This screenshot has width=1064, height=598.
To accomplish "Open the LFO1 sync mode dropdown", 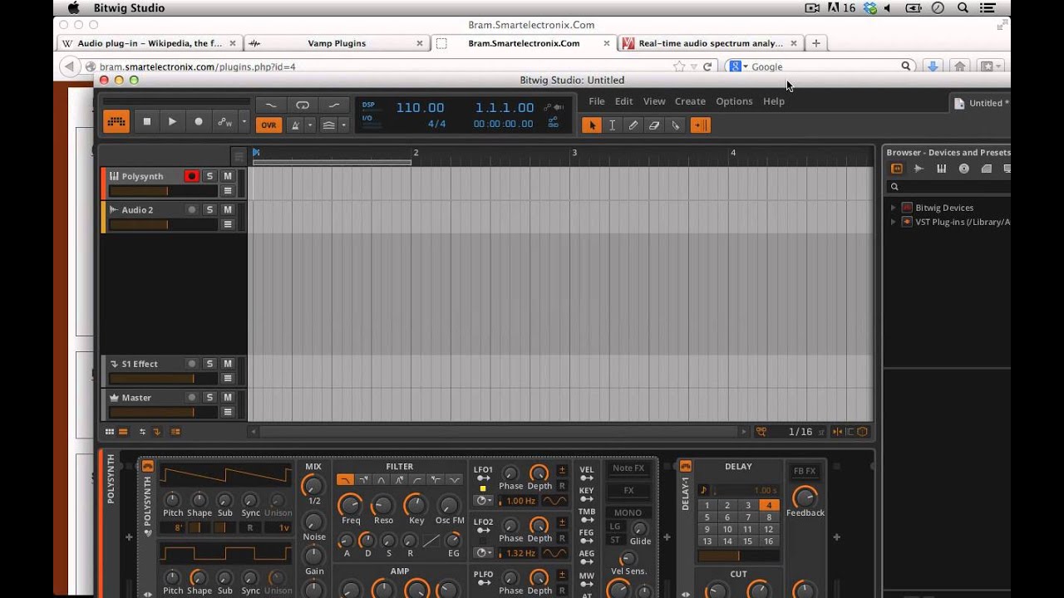I will coord(483,501).
